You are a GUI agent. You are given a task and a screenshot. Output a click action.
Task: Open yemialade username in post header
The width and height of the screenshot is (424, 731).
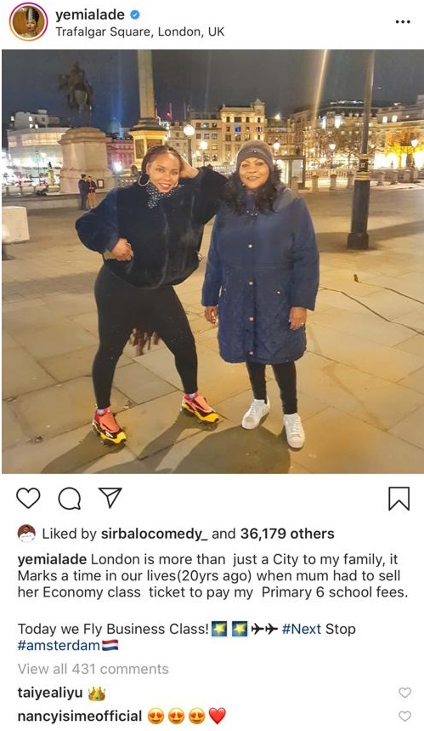[90, 15]
